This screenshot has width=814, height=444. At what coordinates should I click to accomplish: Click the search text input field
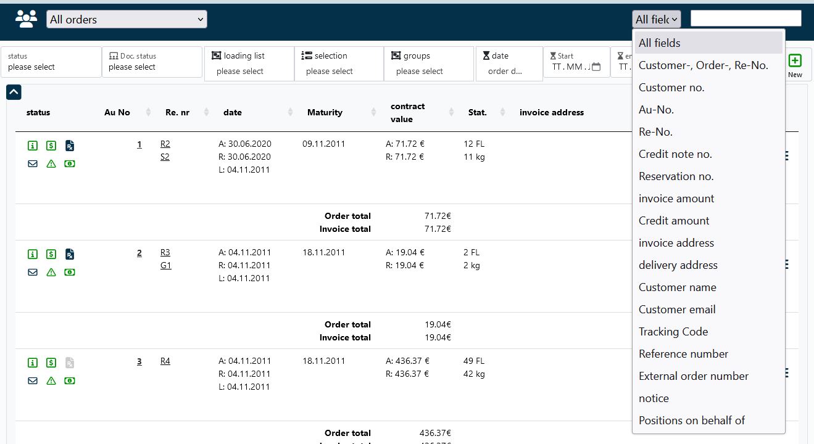coord(745,18)
